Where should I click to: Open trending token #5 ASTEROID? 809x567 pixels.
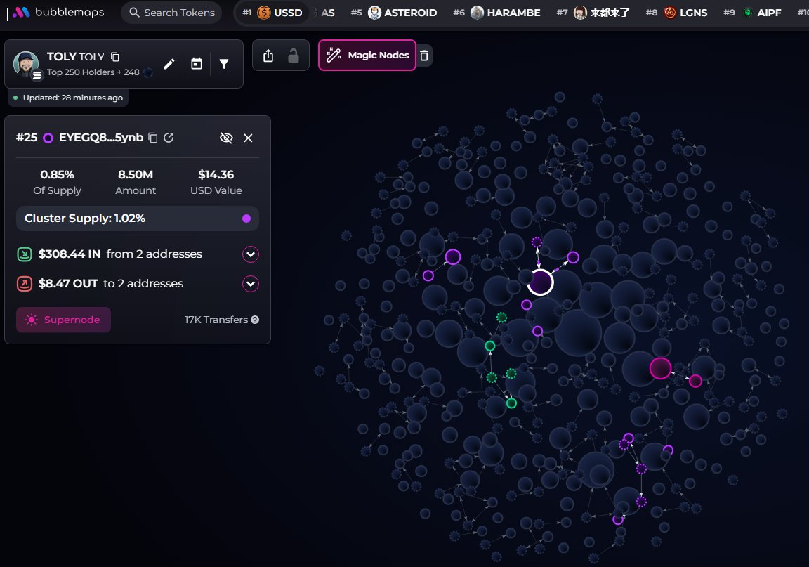pyautogui.click(x=394, y=13)
